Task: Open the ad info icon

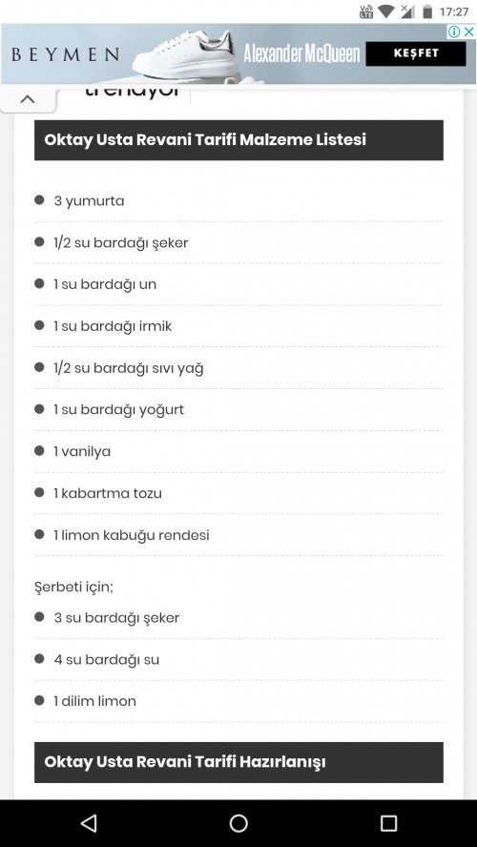Action: pos(454,31)
